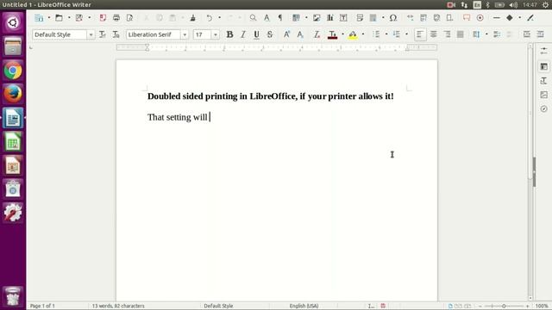Click the zoom slider in status bar
The image size is (552, 310).
[504, 307]
